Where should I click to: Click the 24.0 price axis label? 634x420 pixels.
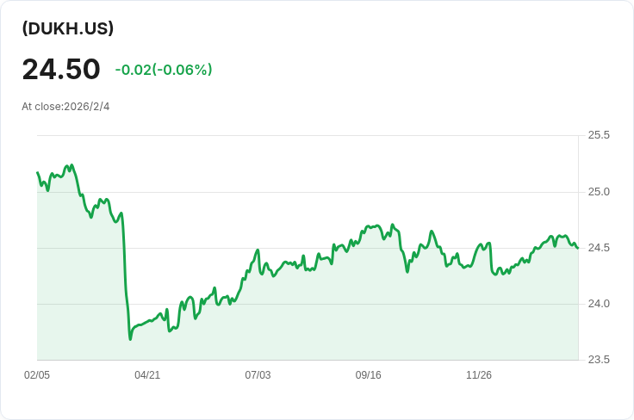pos(599,304)
